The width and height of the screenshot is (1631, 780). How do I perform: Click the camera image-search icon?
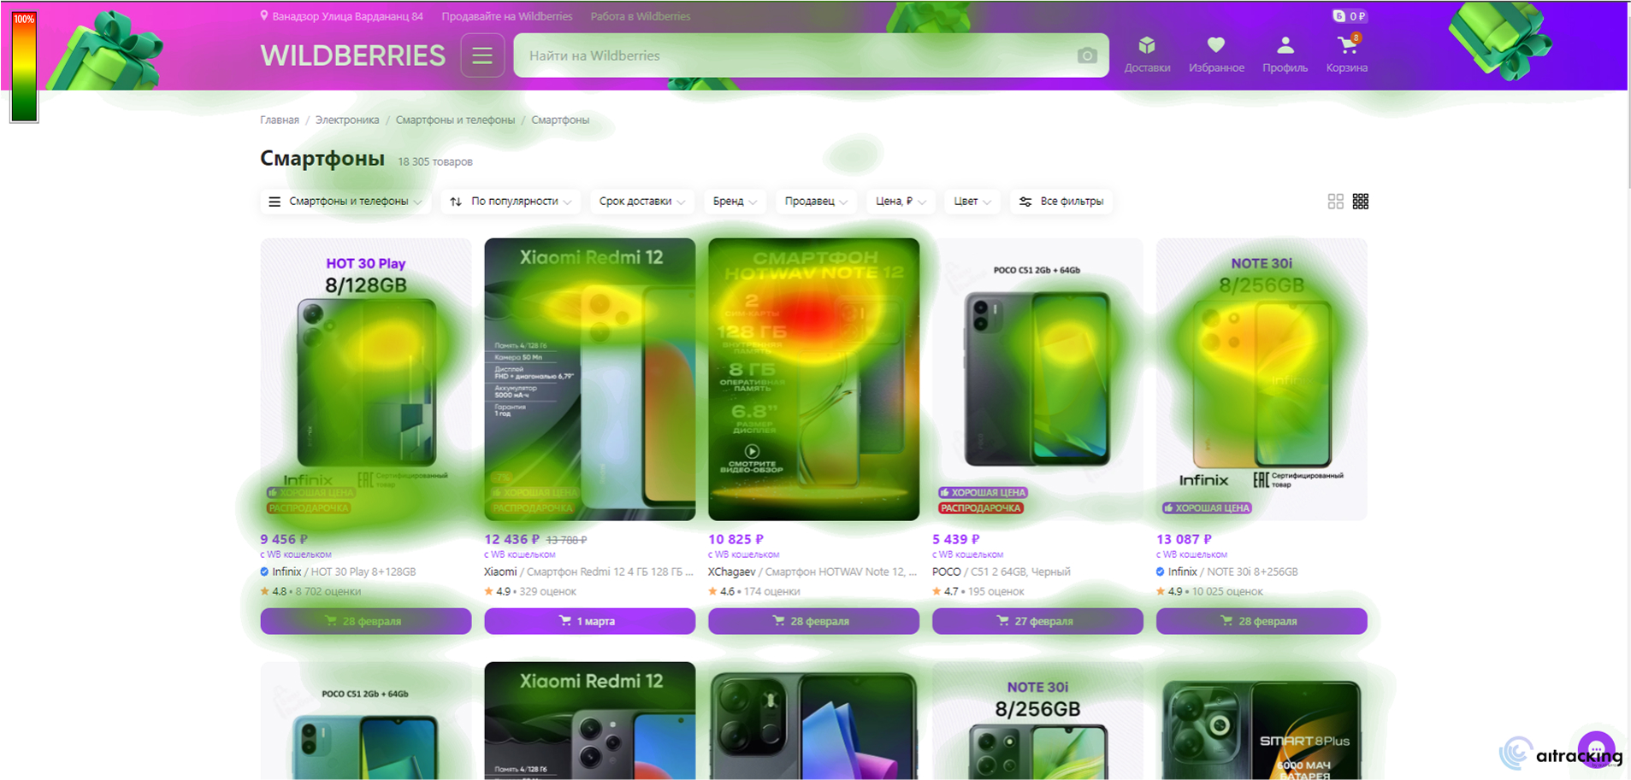tap(1087, 56)
